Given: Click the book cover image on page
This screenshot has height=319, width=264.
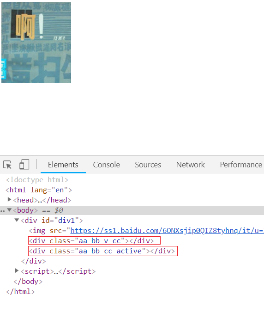Looking at the screenshot, I should click(x=36, y=43).
